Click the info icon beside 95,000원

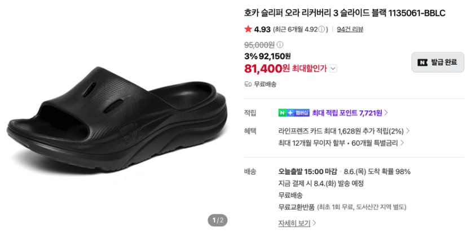pos(280,45)
